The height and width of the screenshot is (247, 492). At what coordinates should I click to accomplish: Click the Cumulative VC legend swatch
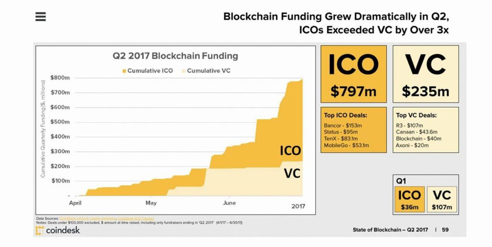click(184, 71)
